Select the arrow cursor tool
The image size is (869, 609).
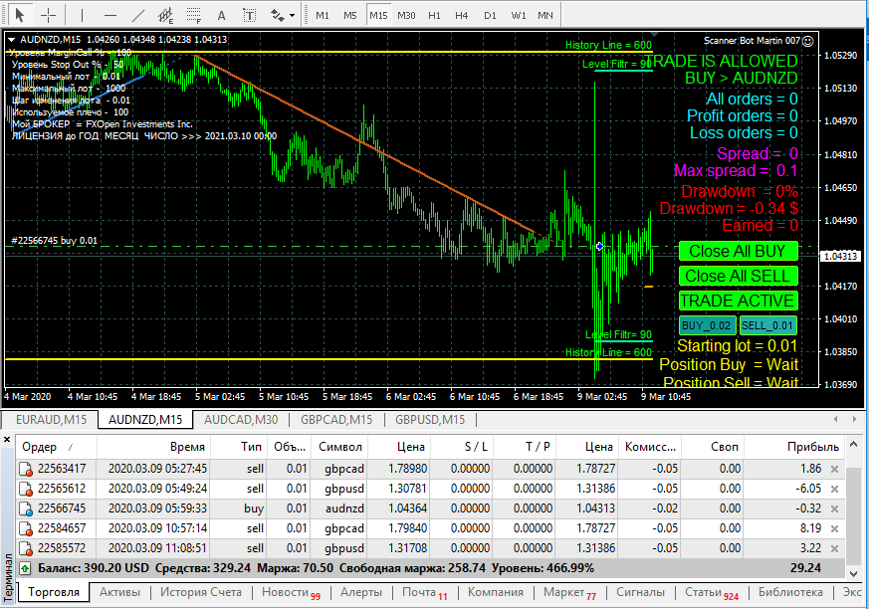20,15
